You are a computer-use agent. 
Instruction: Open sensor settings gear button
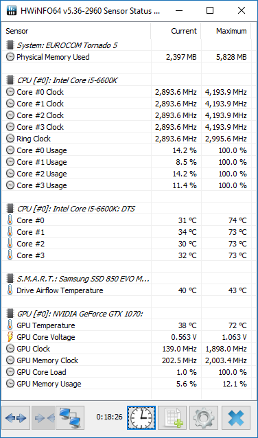click(204, 418)
